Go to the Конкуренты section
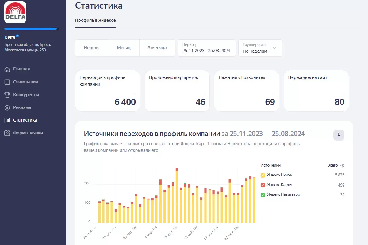This screenshot has width=368, height=245. click(x=26, y=95)
